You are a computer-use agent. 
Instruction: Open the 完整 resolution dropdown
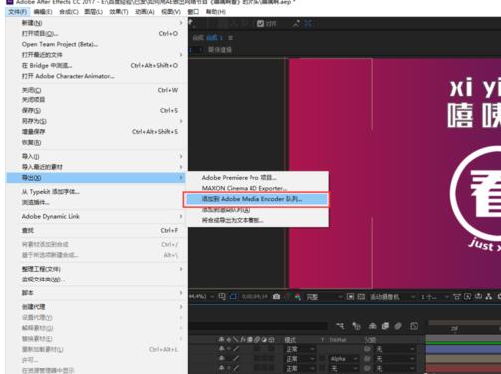(324, 297)
